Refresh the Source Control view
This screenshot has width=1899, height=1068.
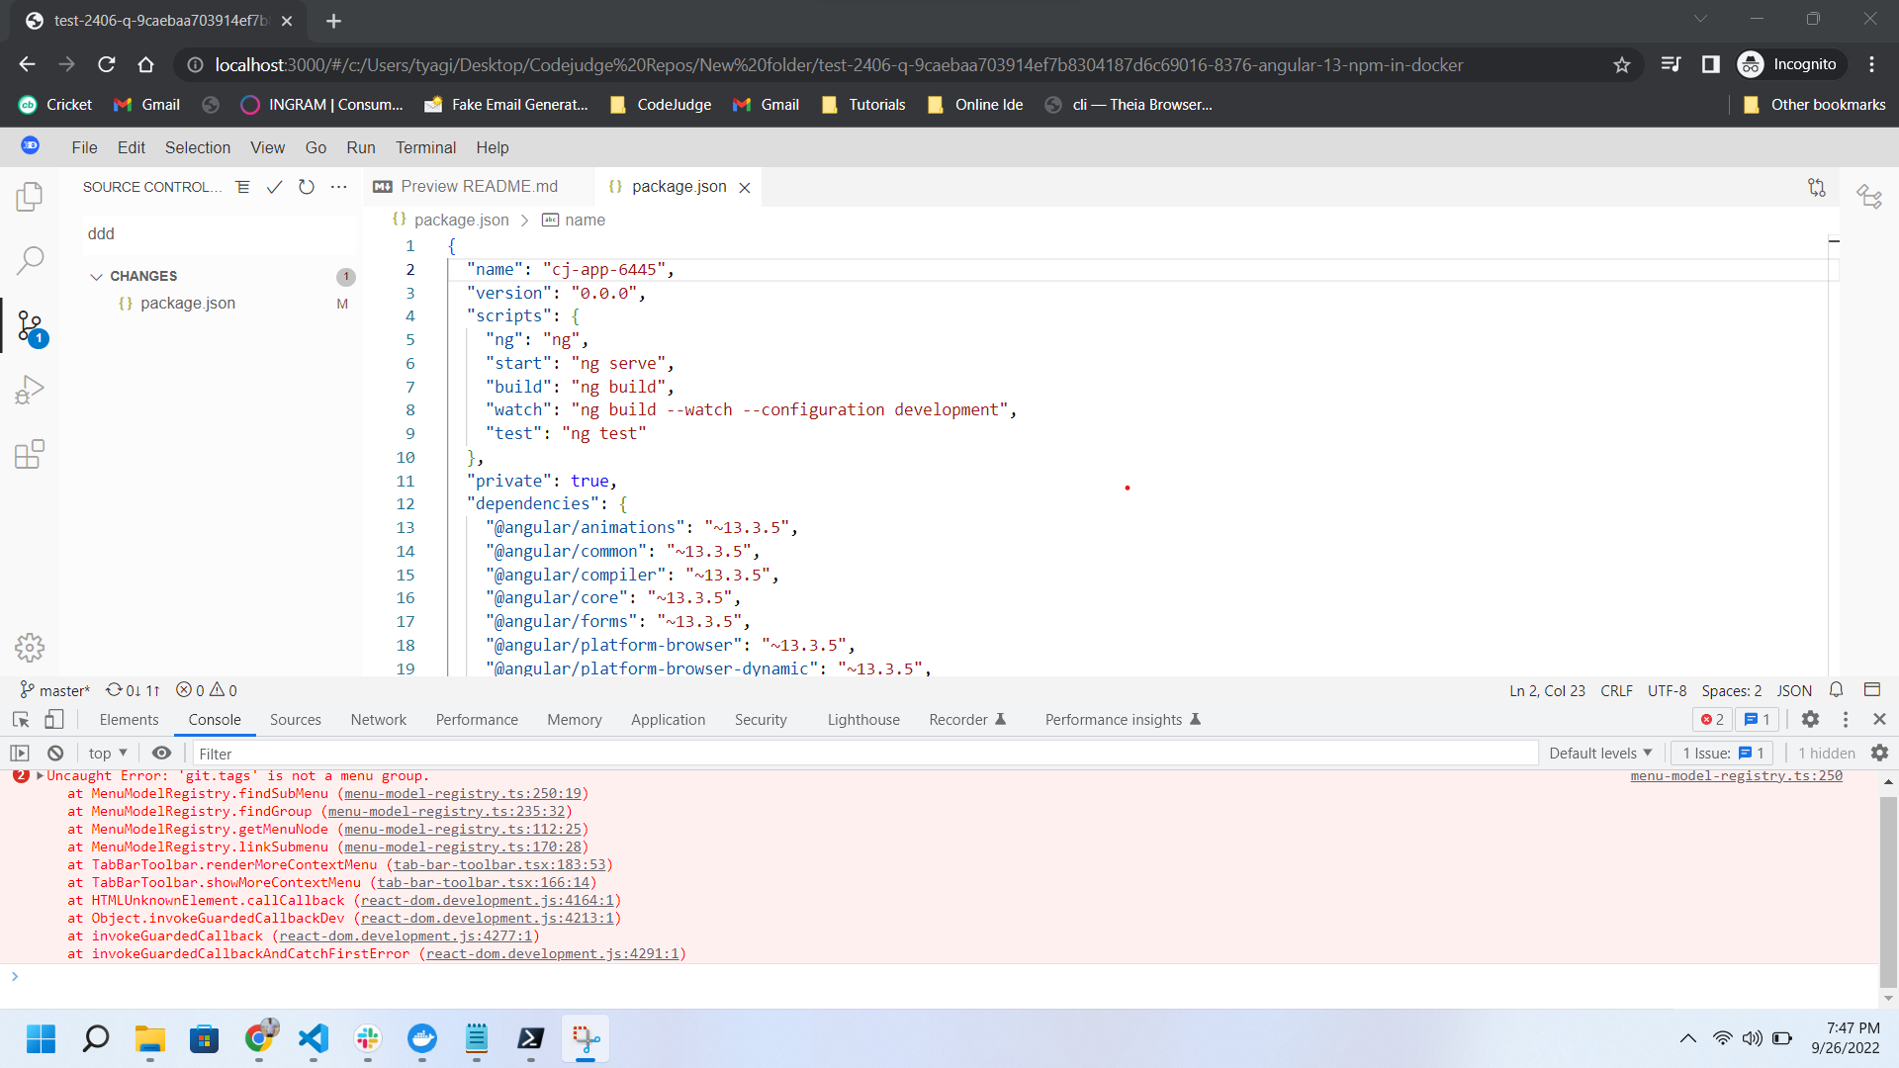coord(306,187)
